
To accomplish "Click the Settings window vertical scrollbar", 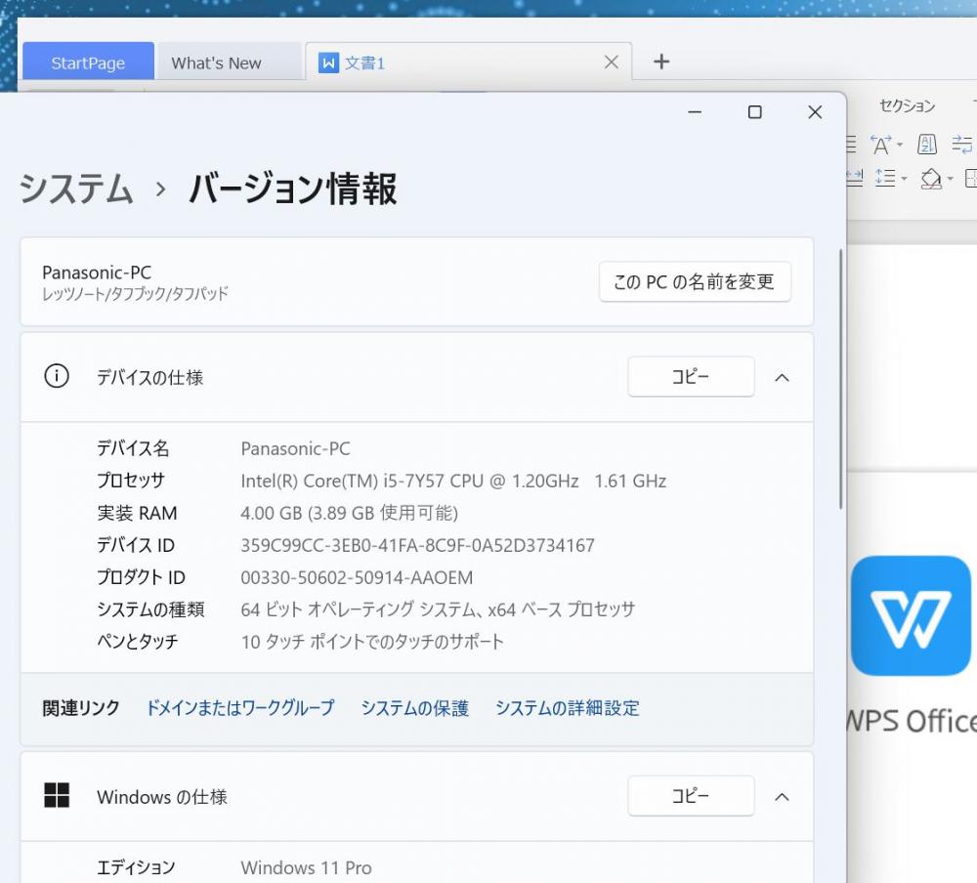I will pos(840,378).
